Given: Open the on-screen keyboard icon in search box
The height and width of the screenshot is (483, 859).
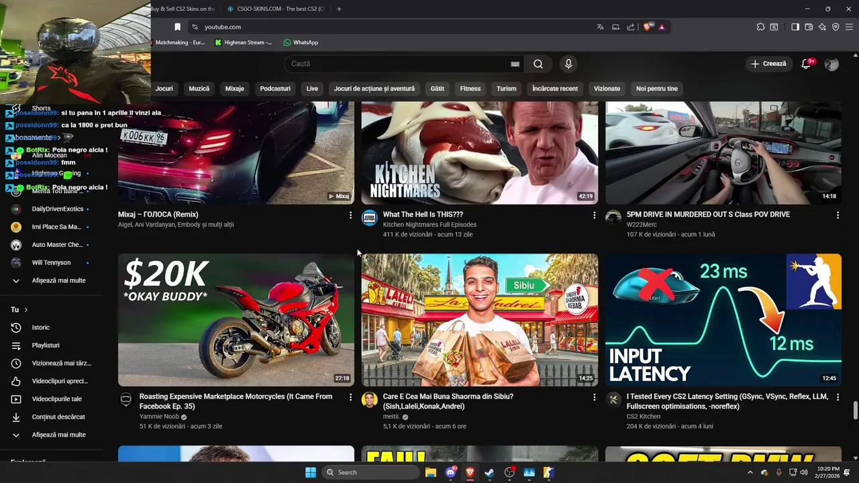Looking at the screenshot, I should (x=515, y=64).
